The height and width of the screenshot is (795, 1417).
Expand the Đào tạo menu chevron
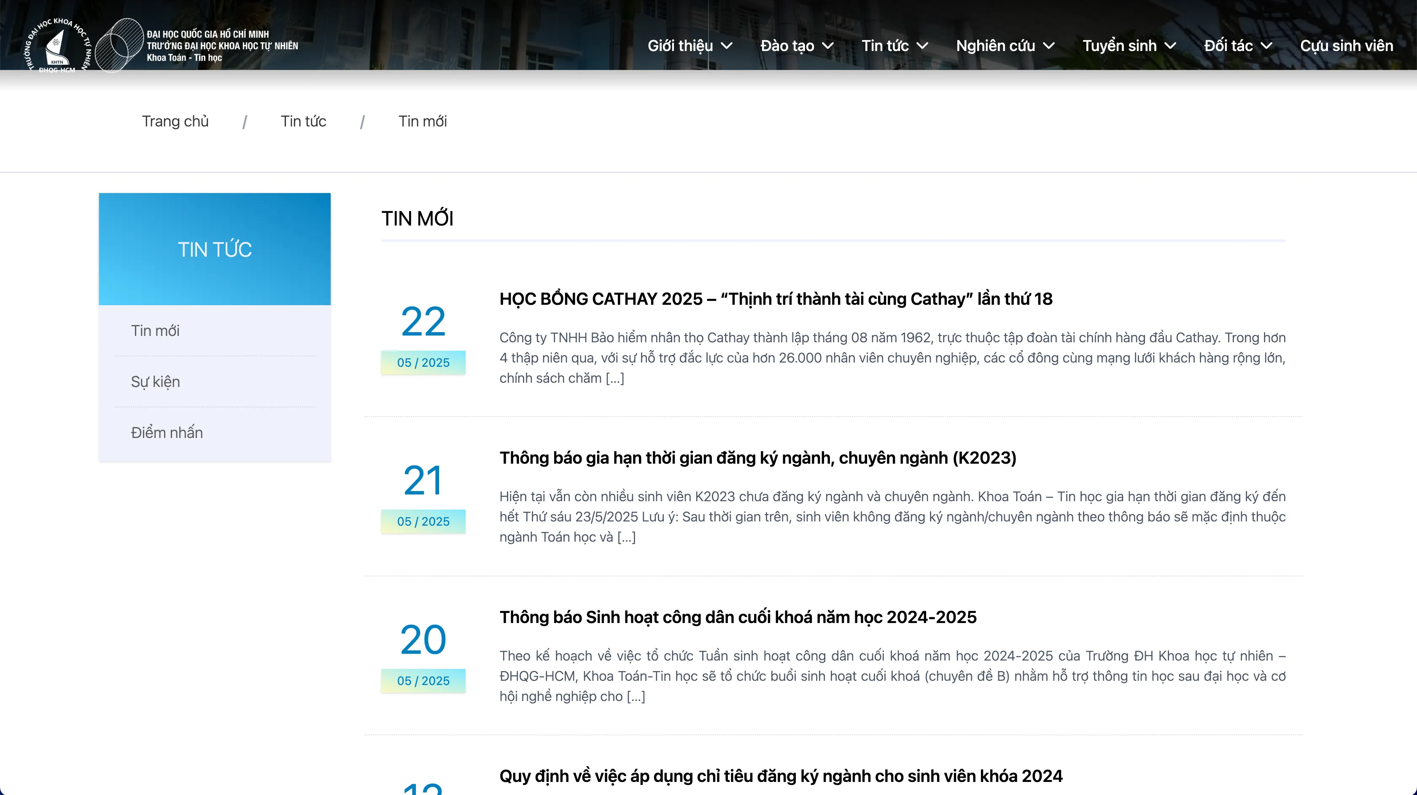coord(828,46)
